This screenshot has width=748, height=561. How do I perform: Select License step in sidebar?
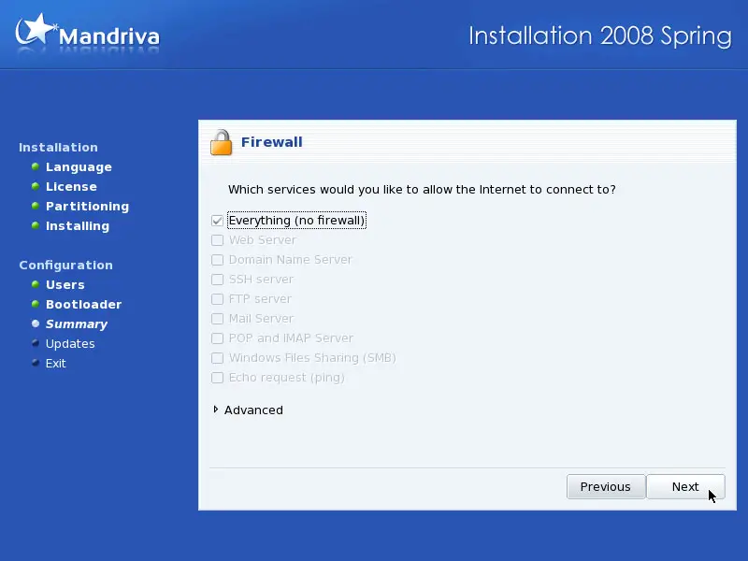[x=71, y=186]
